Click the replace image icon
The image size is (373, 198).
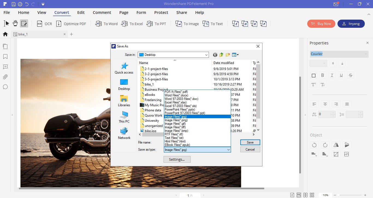347,154
